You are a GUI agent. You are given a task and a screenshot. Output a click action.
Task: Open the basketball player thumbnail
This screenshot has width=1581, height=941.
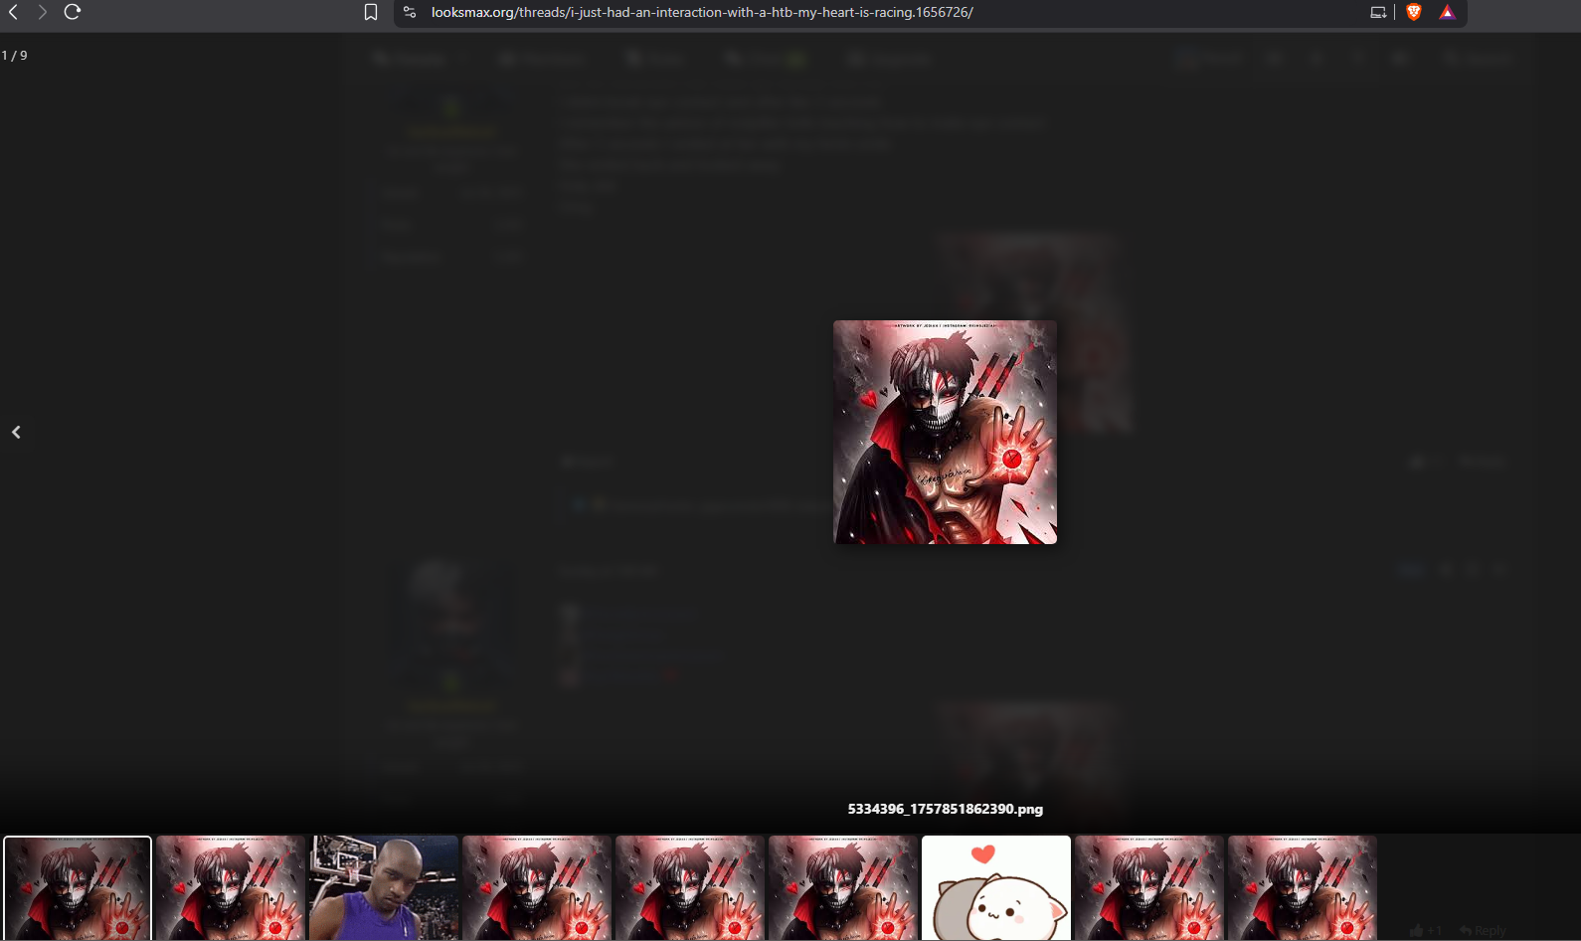click(x=384, y=887)
